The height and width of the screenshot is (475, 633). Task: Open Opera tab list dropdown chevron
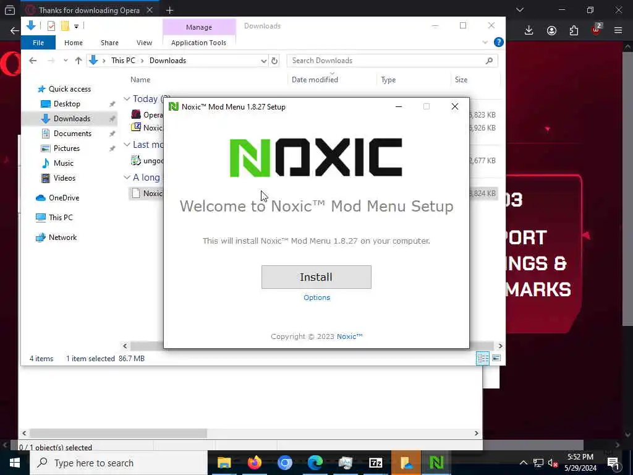tap(520, 10)
